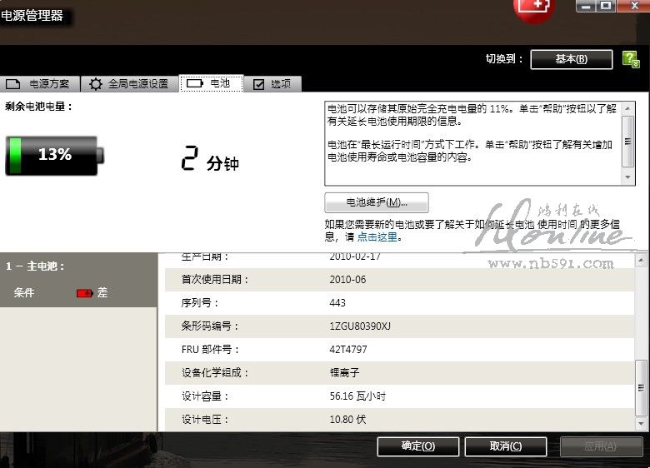650x468 pixels.
Task: Click the red battery condition icon beside 差
Action: [85, 293]
